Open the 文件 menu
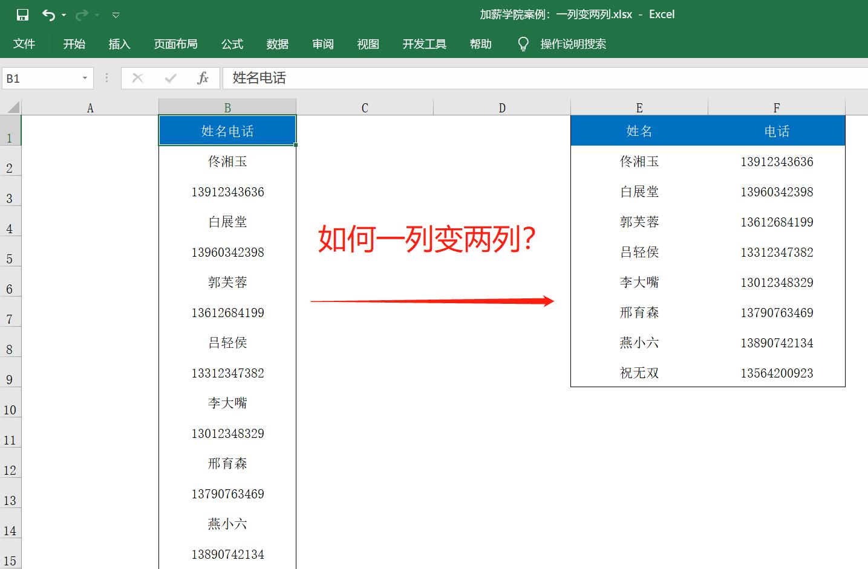Viewport: 868px width, 569px height. (25, 43)
